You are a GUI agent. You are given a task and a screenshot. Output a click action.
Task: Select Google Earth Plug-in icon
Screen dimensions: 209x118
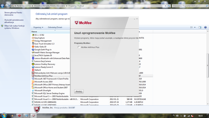33,50
